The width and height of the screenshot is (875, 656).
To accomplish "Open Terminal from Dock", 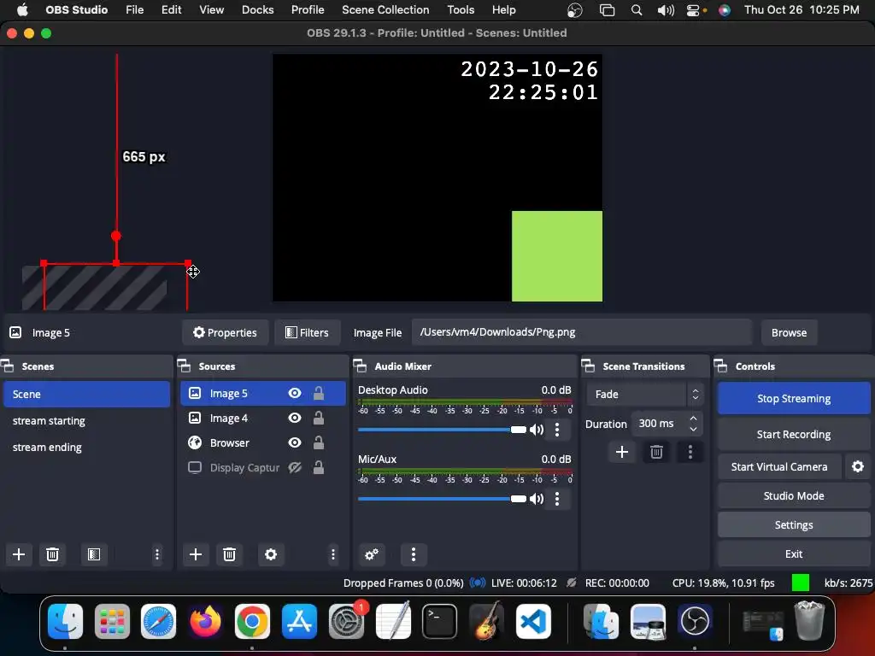I will point(440,621).
